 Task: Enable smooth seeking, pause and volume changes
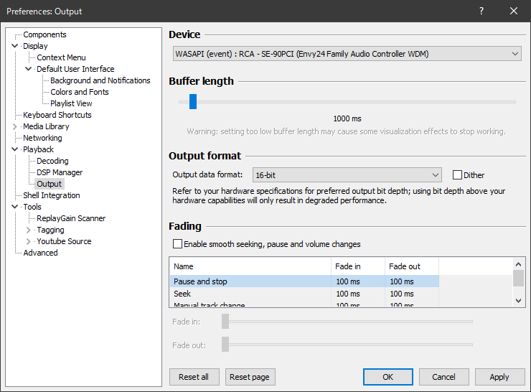[178, 244]
